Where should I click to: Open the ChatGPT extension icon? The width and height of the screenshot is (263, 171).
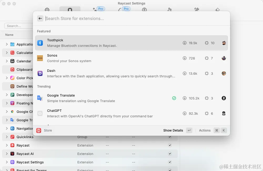[x=40, y=113]
